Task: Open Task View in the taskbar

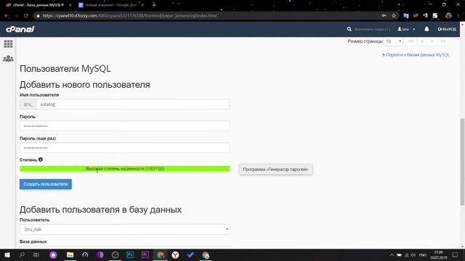Action: click(36, 254)
